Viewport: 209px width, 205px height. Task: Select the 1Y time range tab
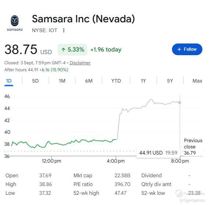click(143, 81)
